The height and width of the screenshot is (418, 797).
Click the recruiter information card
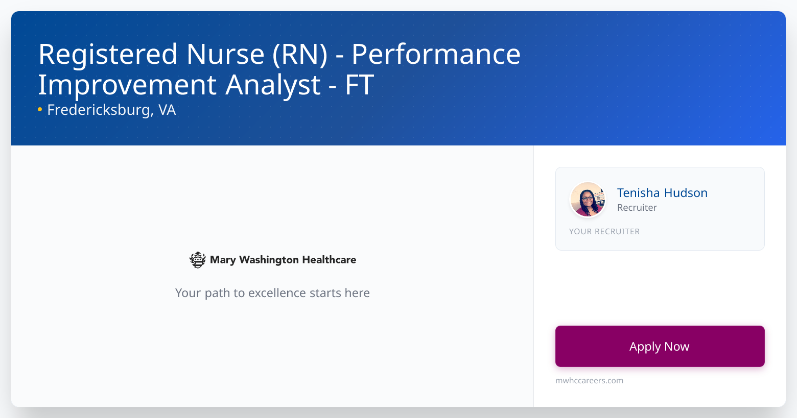coord(660,209)
